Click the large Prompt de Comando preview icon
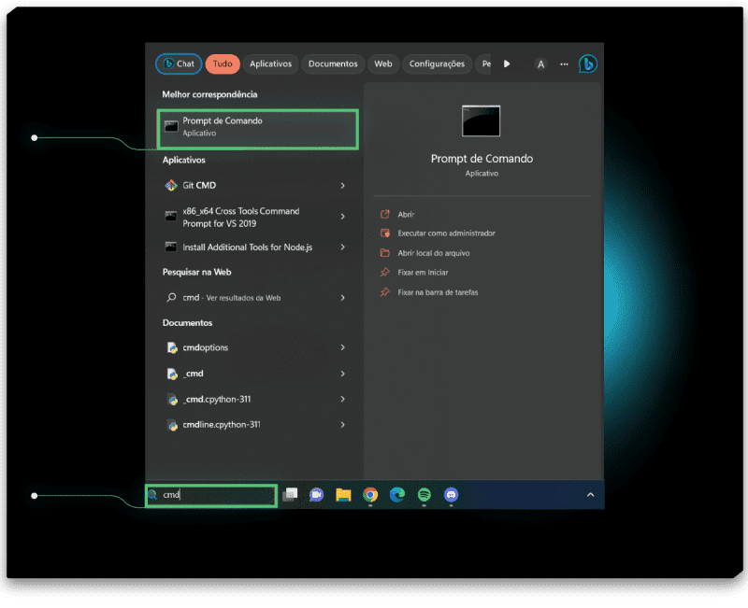The height and width of the screenshot is (608, 748). tap(481, 121)
